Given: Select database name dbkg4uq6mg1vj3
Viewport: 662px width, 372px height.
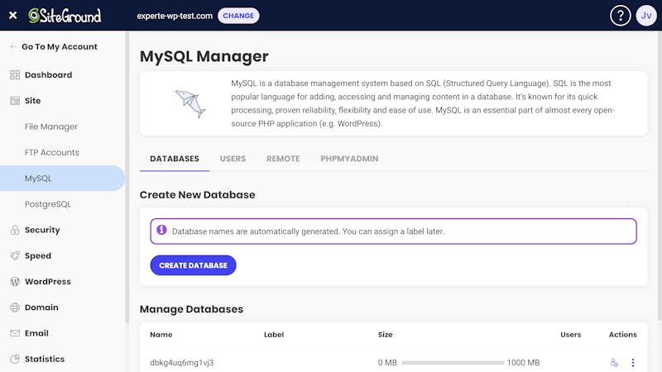Looking at the screenshot, I should point(182,363).
